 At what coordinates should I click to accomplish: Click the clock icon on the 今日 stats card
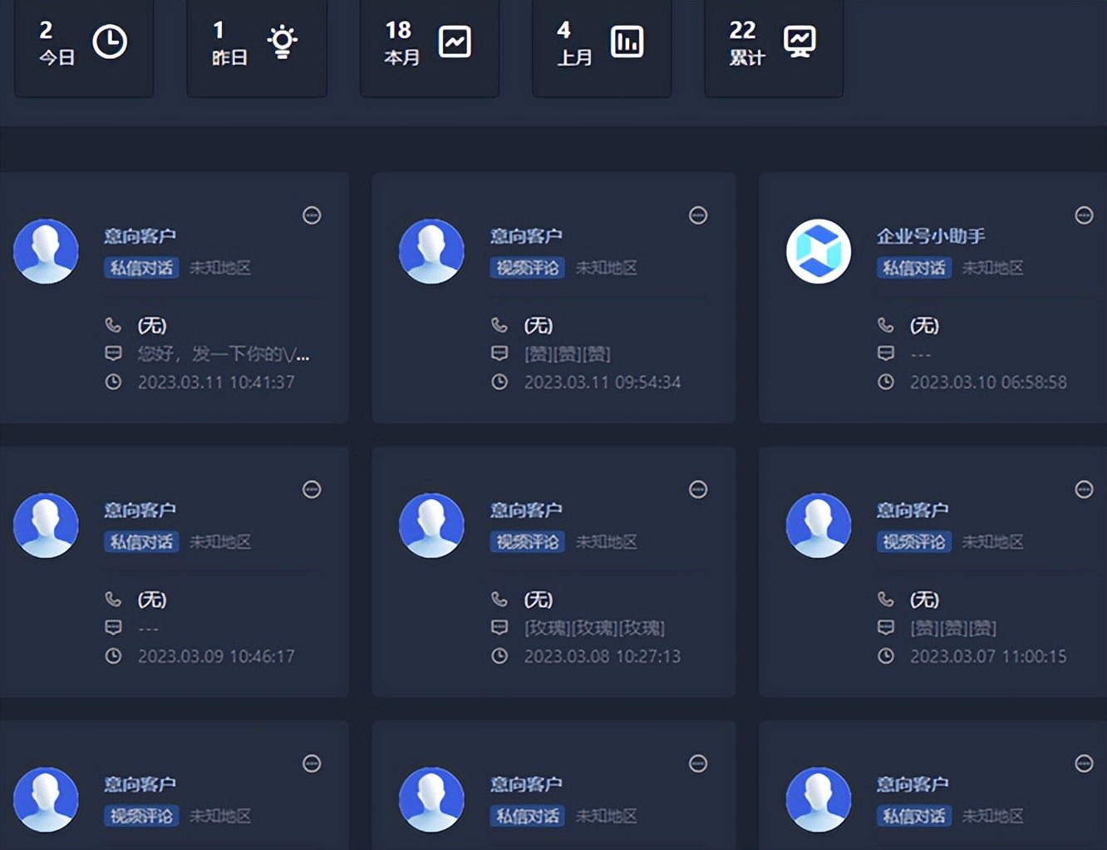(x=111, y=40)
